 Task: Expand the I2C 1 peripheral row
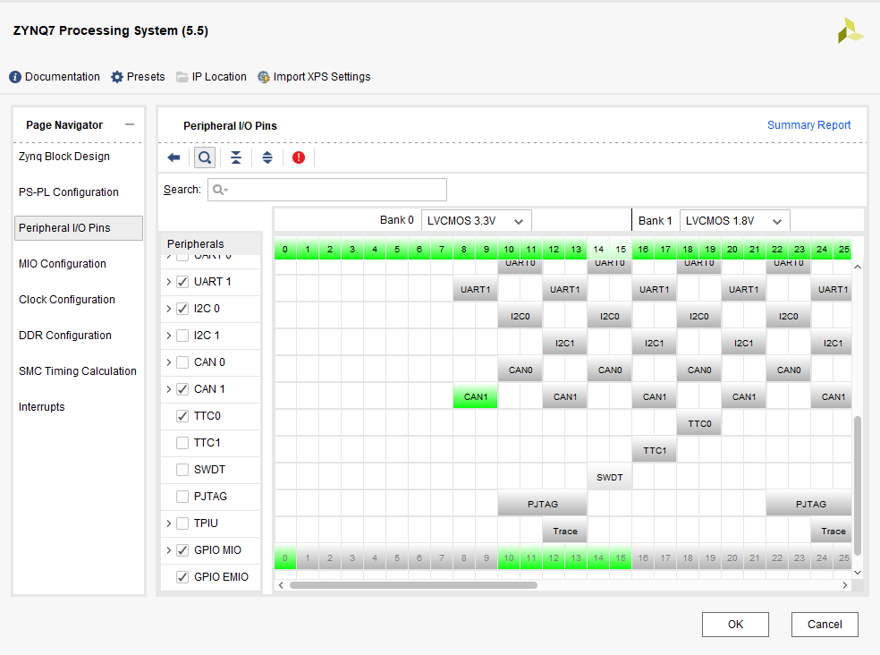169,336
